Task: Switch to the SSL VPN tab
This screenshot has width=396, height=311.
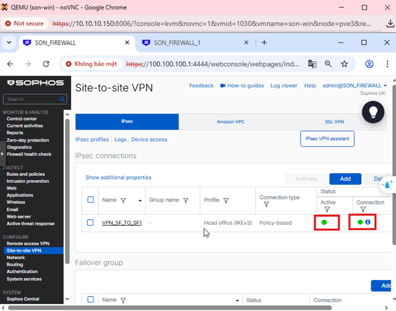Action: [x=334, y=122]
